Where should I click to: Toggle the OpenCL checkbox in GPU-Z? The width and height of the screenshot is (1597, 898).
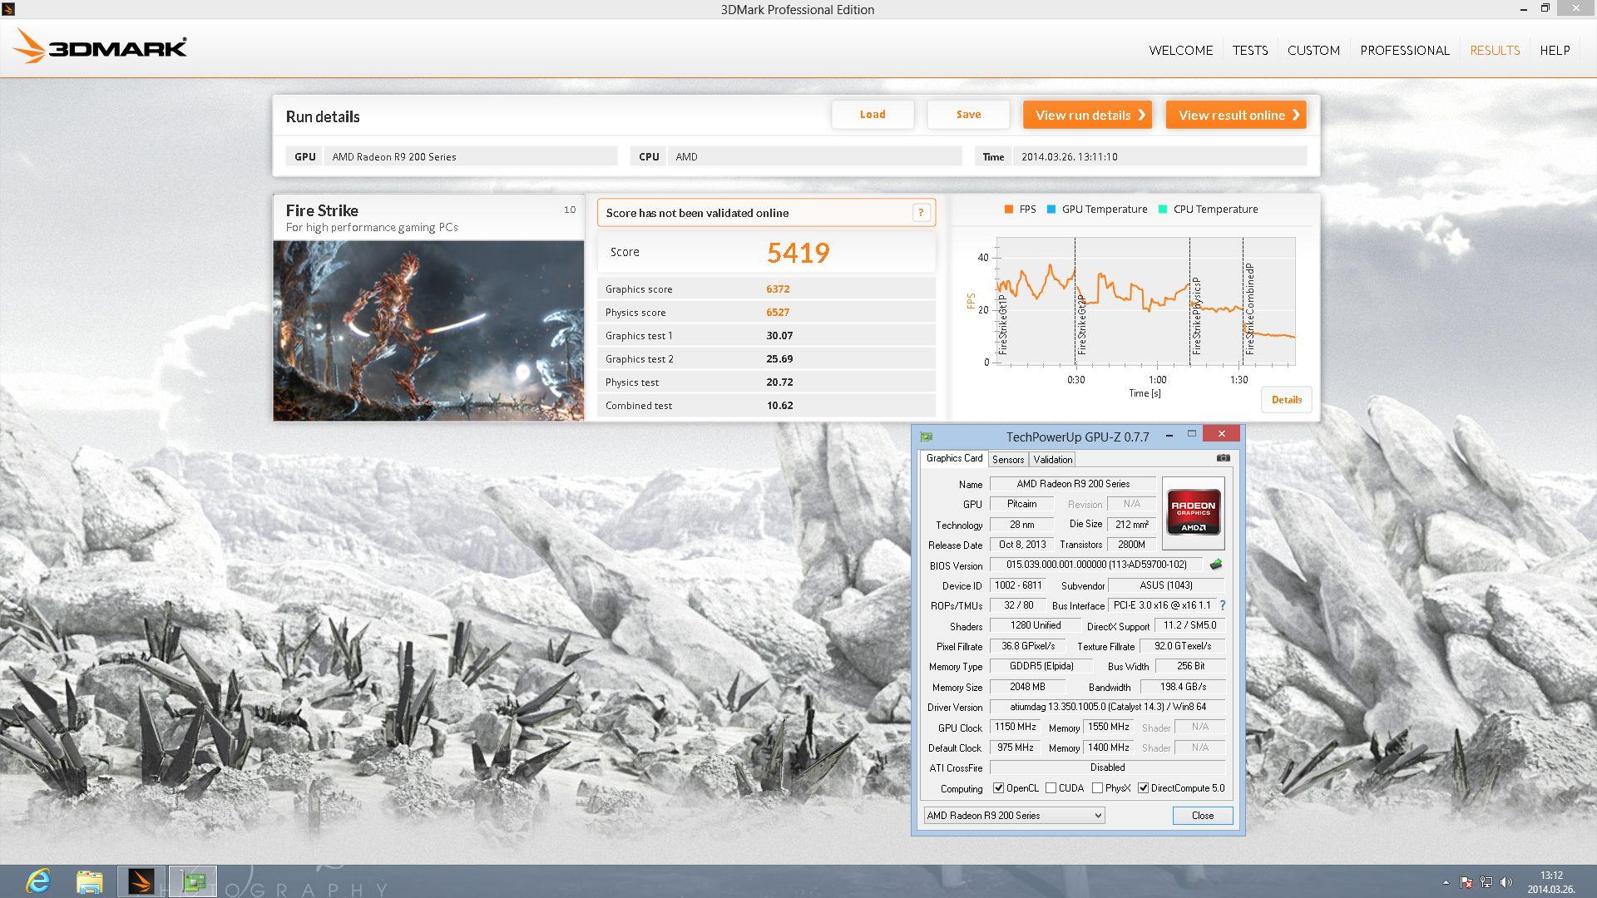pos(999,788)
